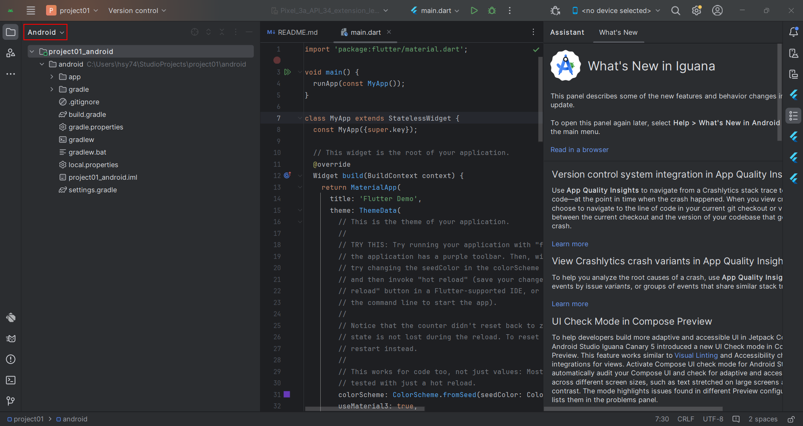This screenshot has height=426, width=803.
Task: Click CRLF line separator in status bar
Action: click(686, 419)
